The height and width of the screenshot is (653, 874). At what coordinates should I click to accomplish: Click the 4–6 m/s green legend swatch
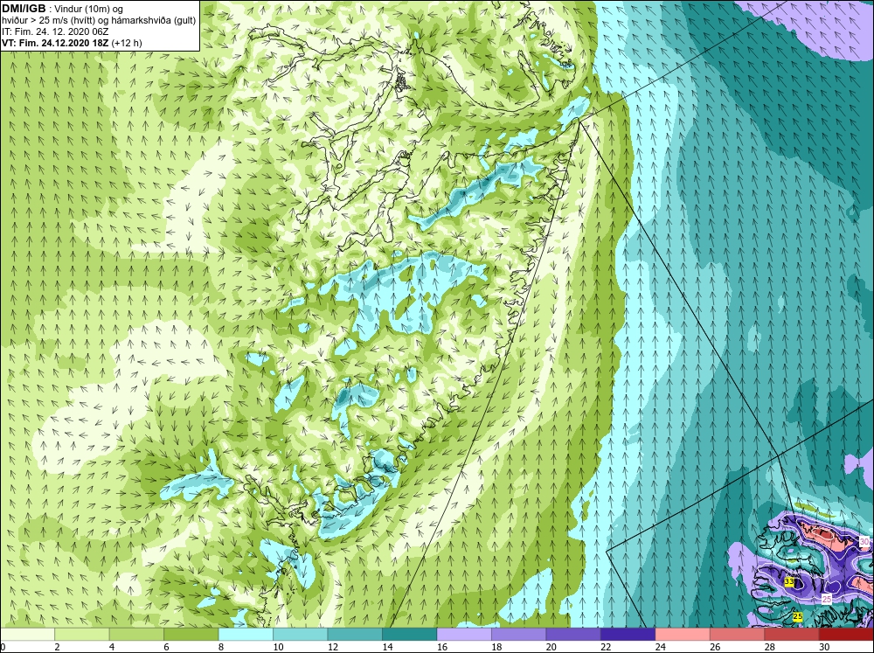[x=136, y=635]
